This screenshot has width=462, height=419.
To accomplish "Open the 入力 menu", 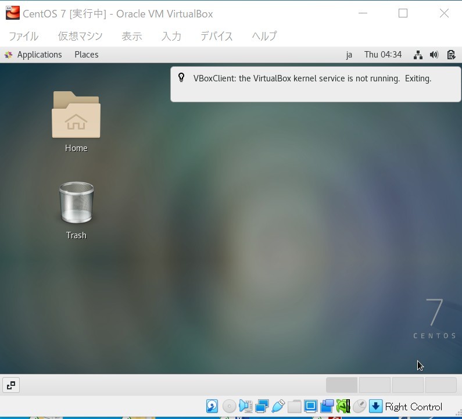I will (171, 36).
